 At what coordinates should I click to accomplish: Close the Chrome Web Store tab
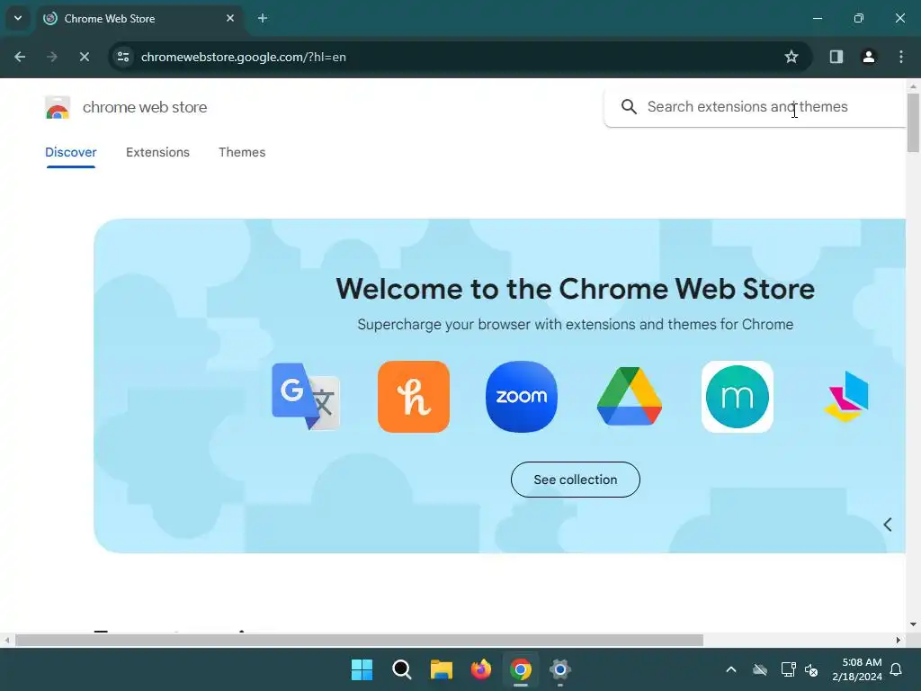[x=230, y=18]
